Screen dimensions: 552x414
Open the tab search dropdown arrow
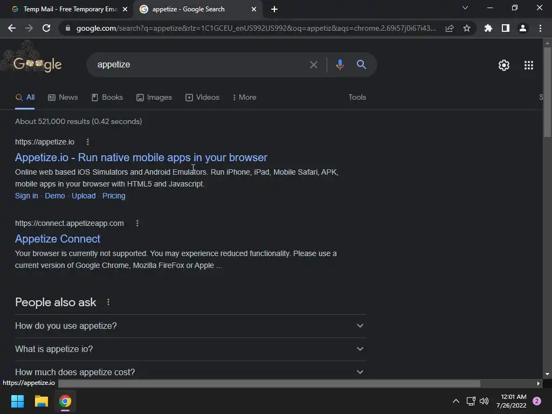(465, 8)
